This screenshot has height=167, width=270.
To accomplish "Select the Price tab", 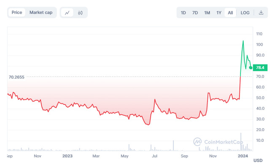I will 17,12.
